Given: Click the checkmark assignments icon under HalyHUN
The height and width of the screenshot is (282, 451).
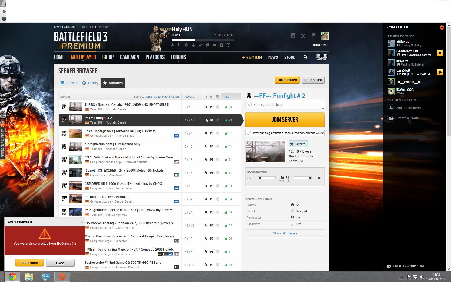Looking at the screenshot, I should (200, 45).
